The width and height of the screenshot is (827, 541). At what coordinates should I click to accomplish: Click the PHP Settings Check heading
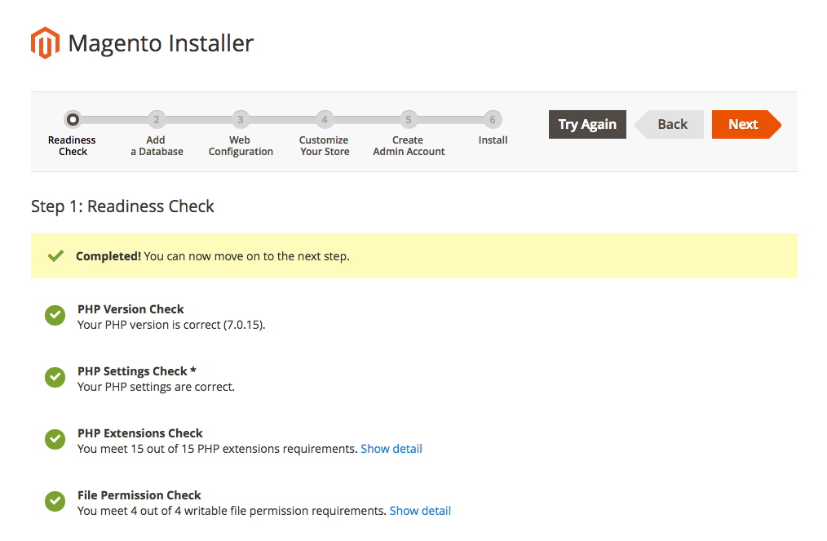pos(136,371)
